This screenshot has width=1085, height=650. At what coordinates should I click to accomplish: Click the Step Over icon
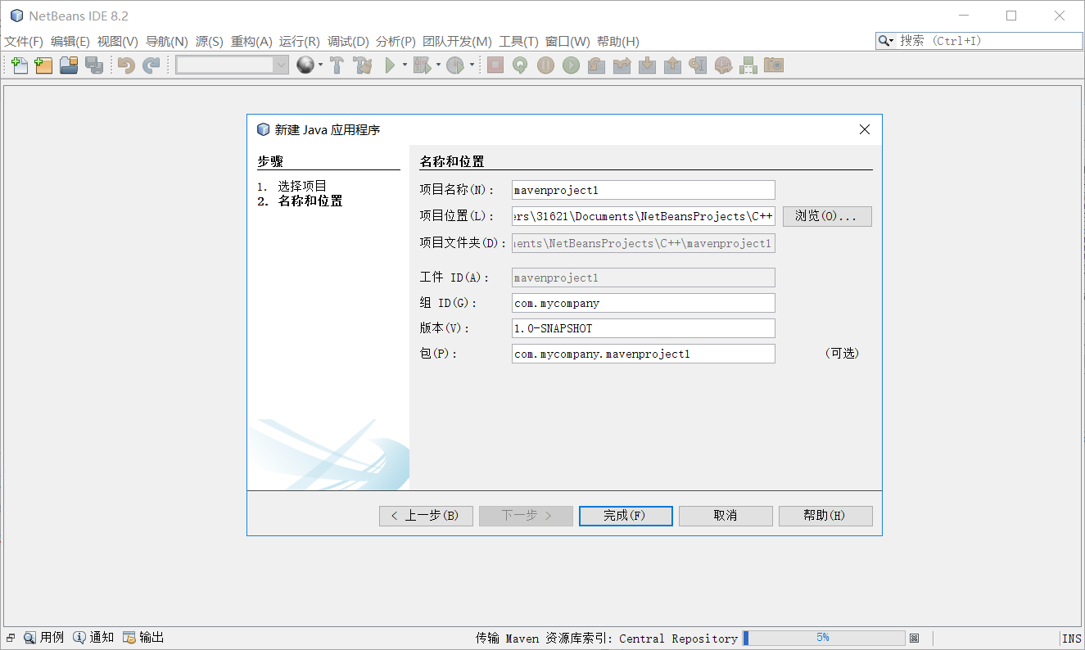coord(596,65)
